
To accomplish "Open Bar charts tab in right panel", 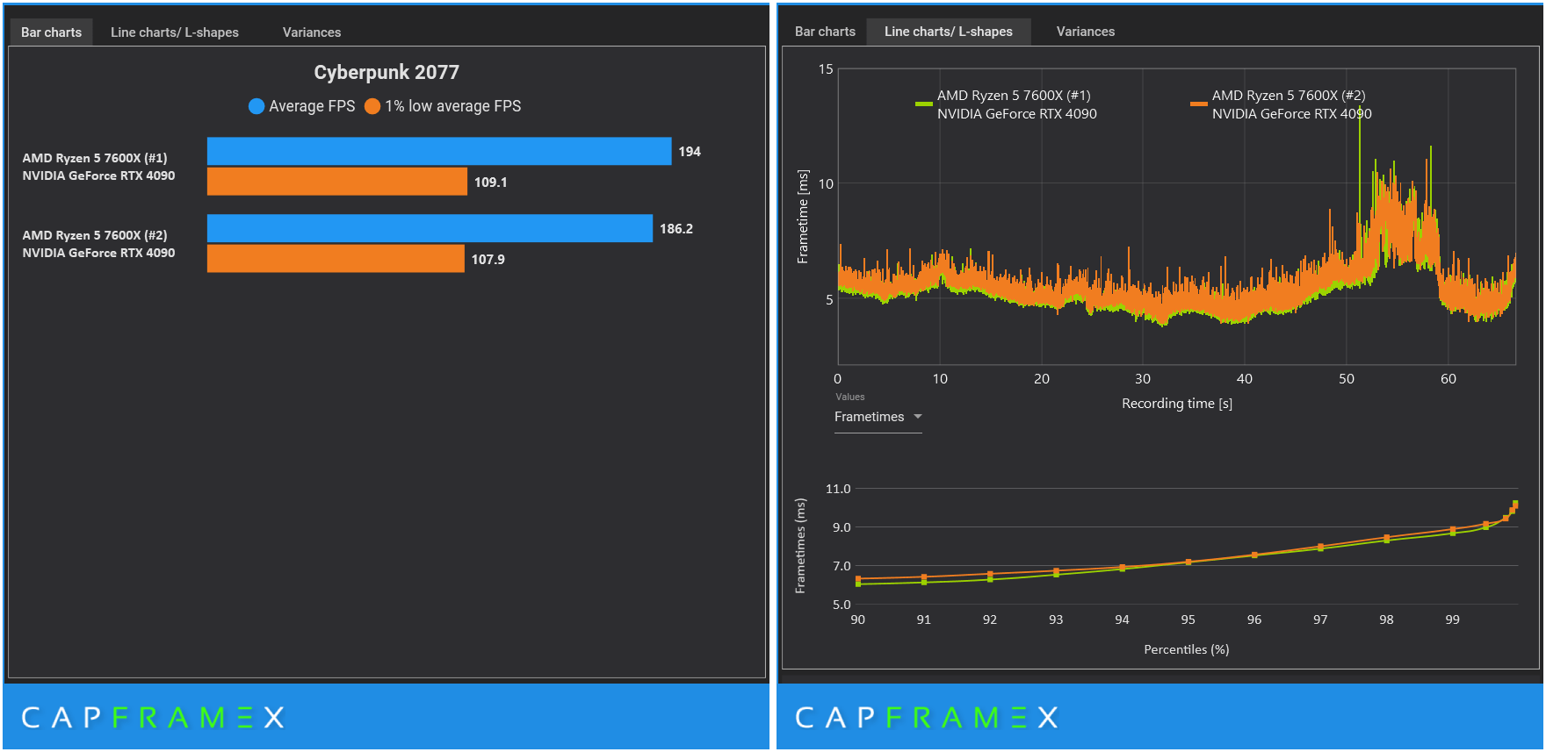I will coord(825,32).
